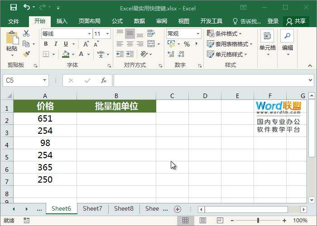Screen dimensions: 317x226
Task: Click the Cut scissors icon
Action: [26, 34]
